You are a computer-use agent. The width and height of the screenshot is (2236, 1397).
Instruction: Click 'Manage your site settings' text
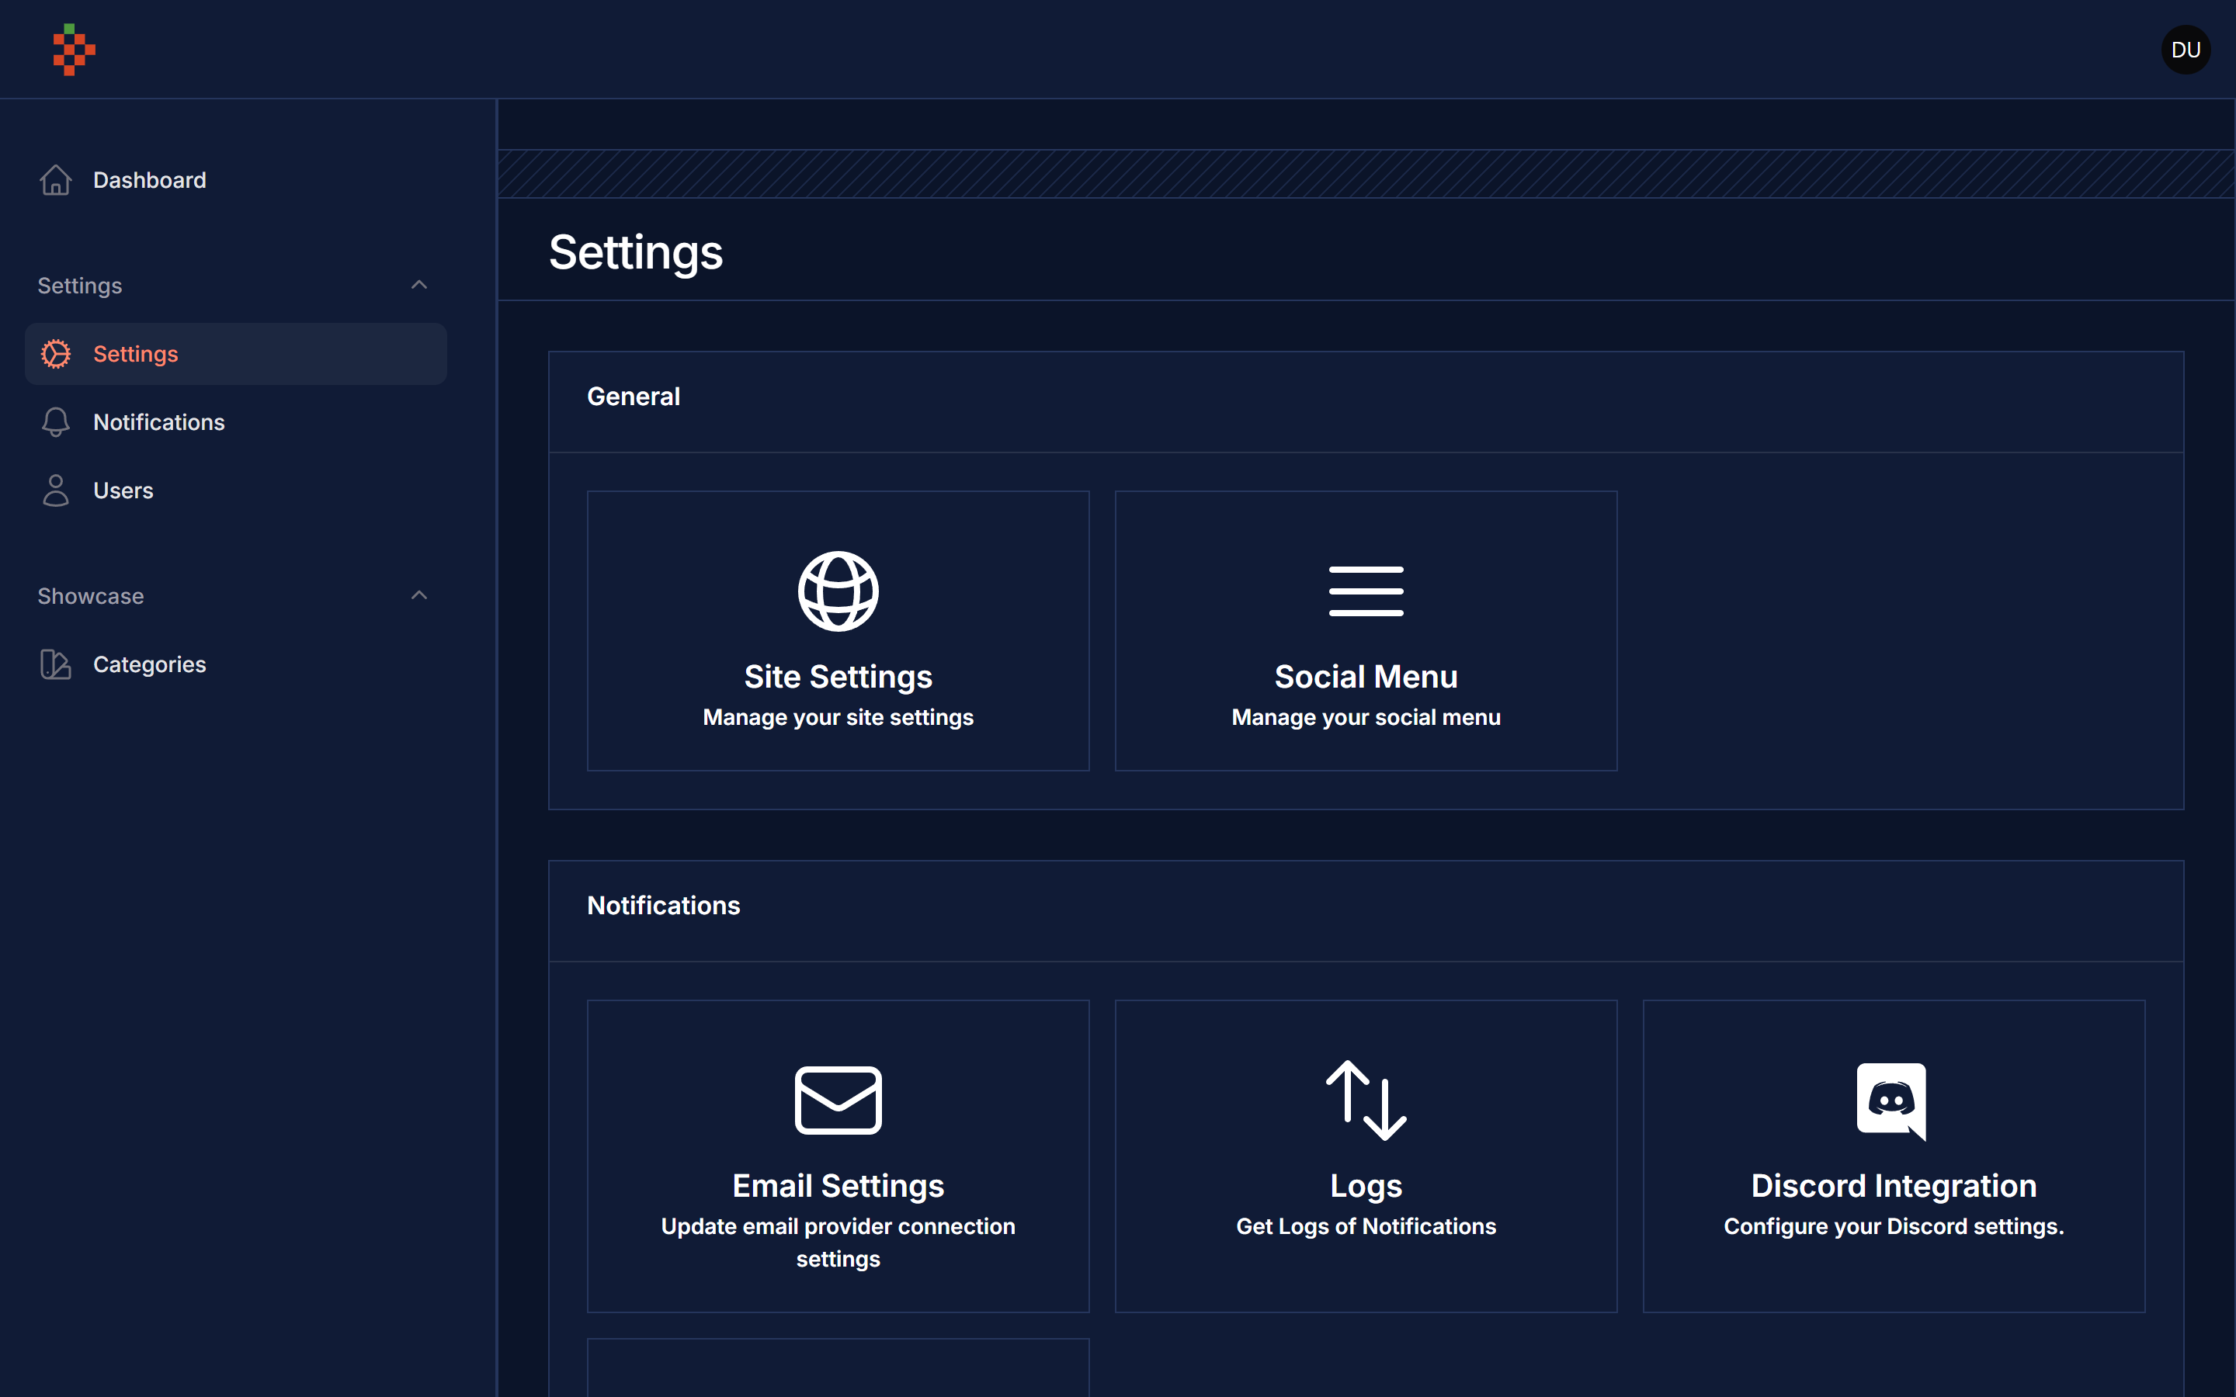pos(838,718)
